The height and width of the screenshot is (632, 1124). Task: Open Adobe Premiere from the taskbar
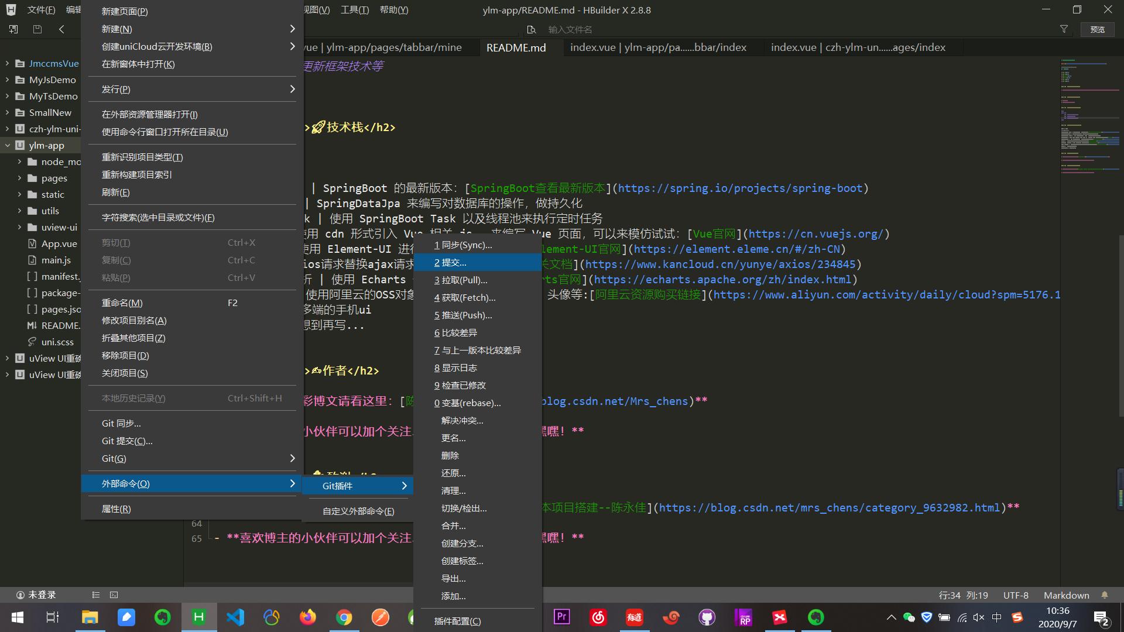561,617
